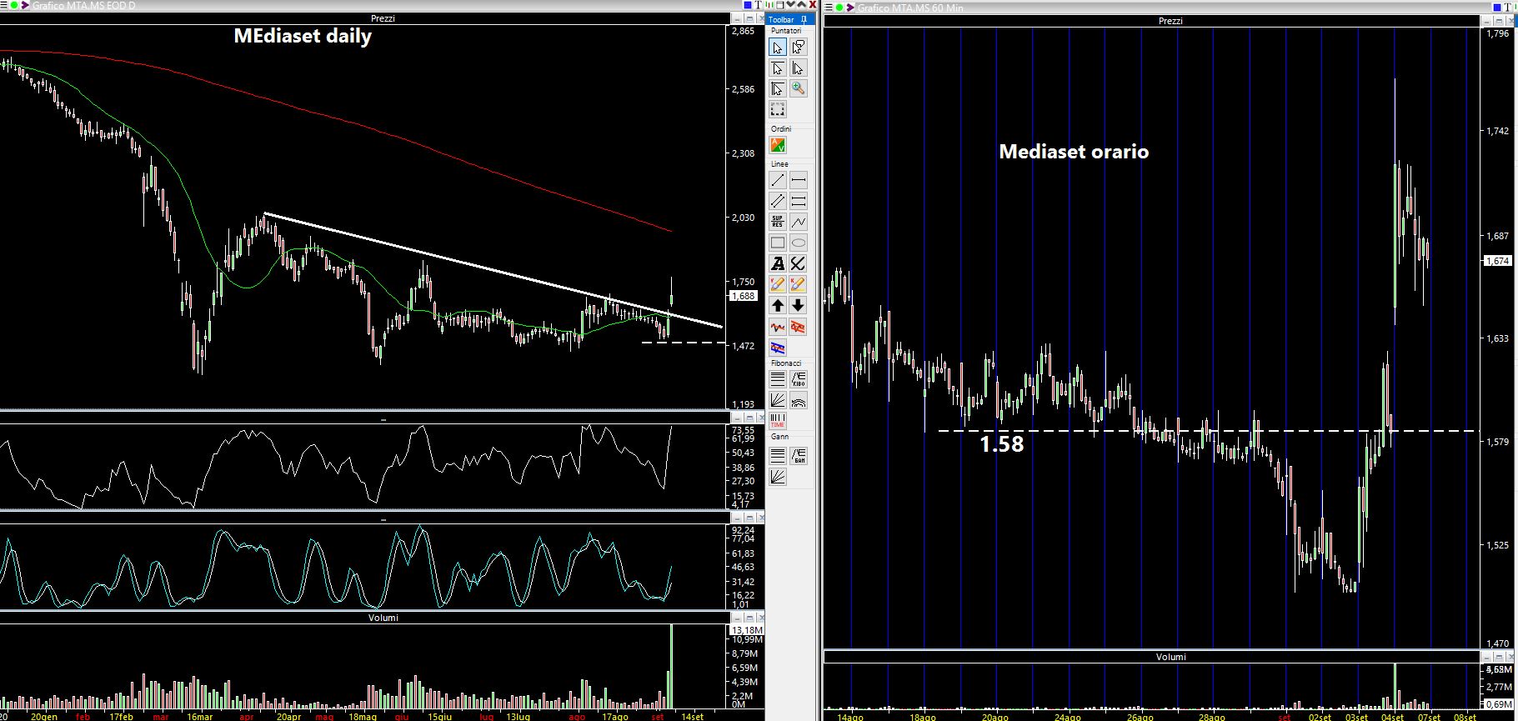
Task: Click the '1.58' level annotation
Action: coord(1001,444)
